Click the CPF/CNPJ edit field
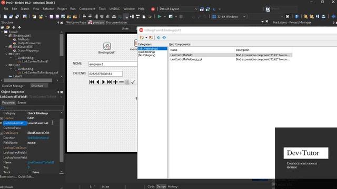 click(105, 73)
